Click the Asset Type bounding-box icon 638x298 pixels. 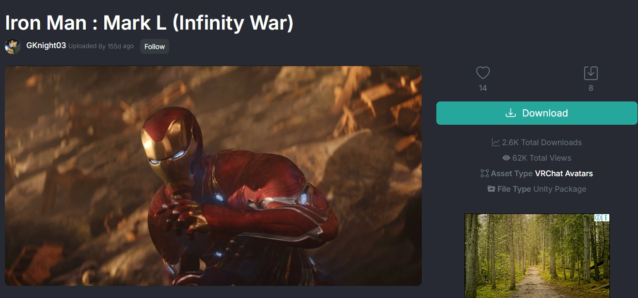click(484, 173)
